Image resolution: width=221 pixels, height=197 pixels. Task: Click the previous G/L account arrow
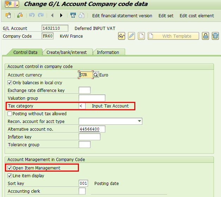53,16
